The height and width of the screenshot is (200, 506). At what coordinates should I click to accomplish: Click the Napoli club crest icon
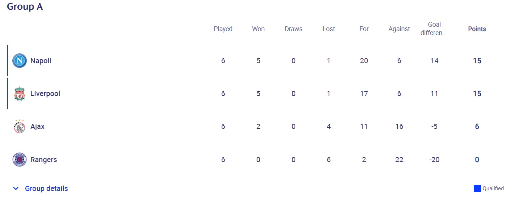(x=19, y=61)
